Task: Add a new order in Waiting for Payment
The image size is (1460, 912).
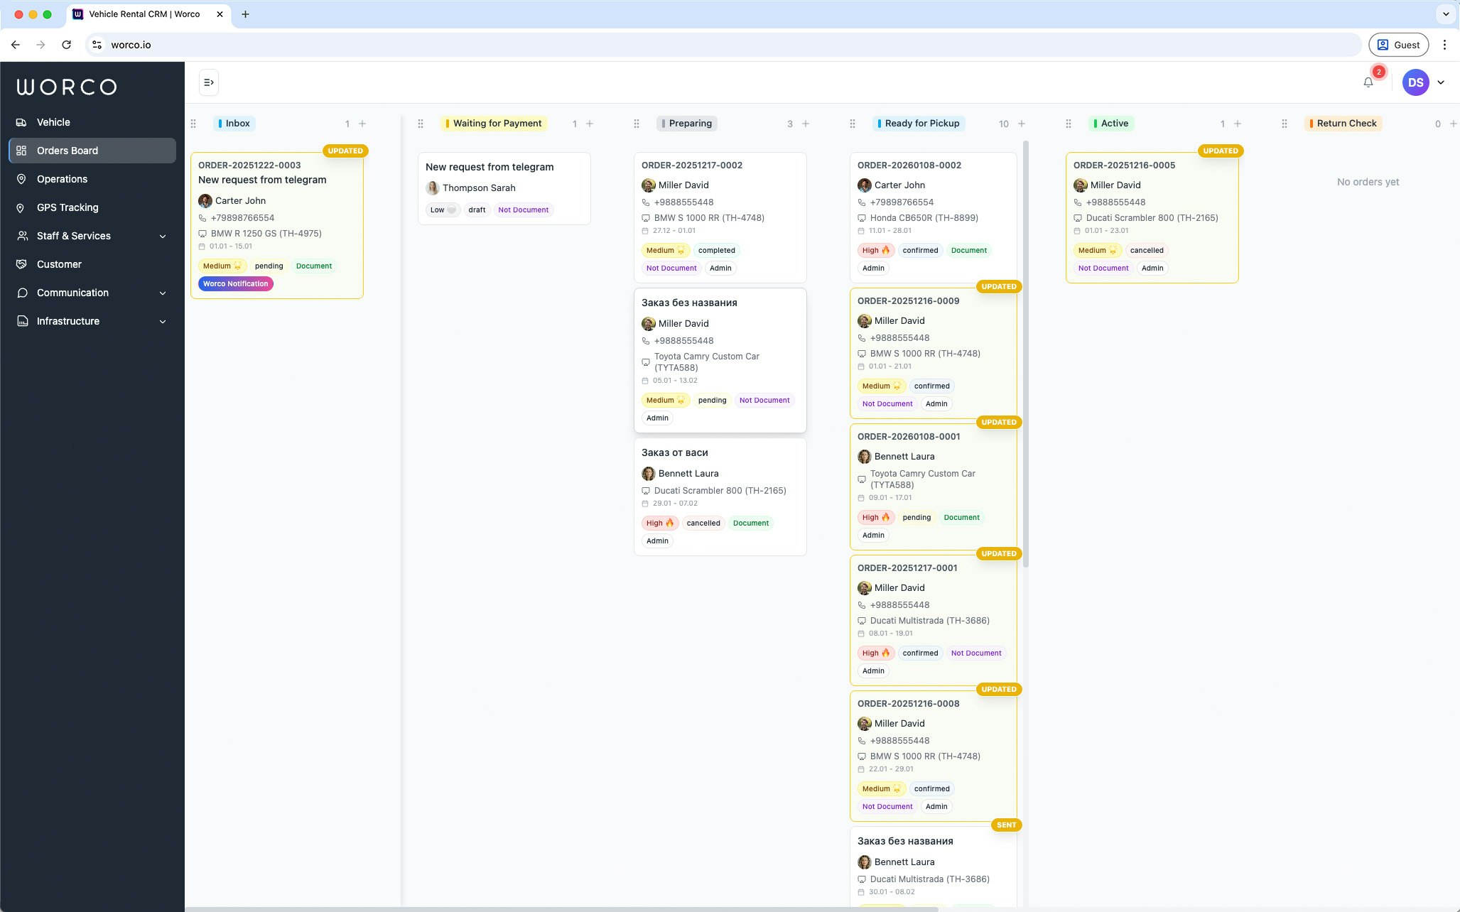Action: point(588,123)
